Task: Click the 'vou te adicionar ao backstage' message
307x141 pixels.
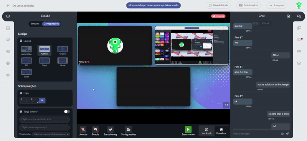Action: click(x=273, y=85)
